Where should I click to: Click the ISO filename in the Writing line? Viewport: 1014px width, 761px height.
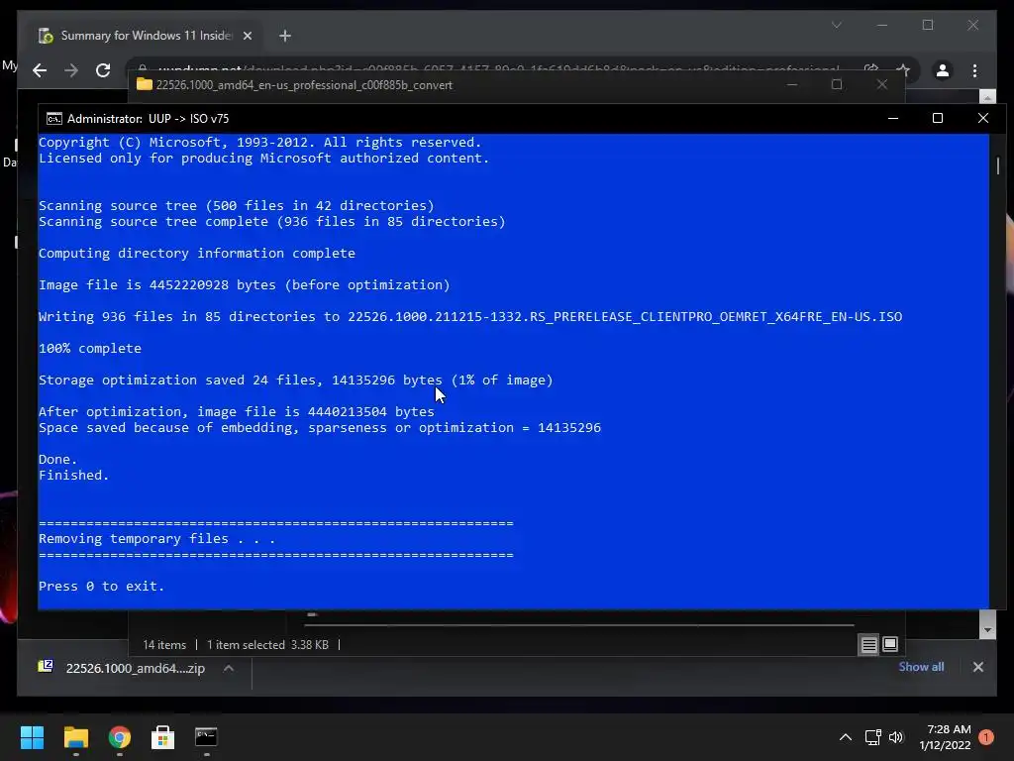(625, 316)
